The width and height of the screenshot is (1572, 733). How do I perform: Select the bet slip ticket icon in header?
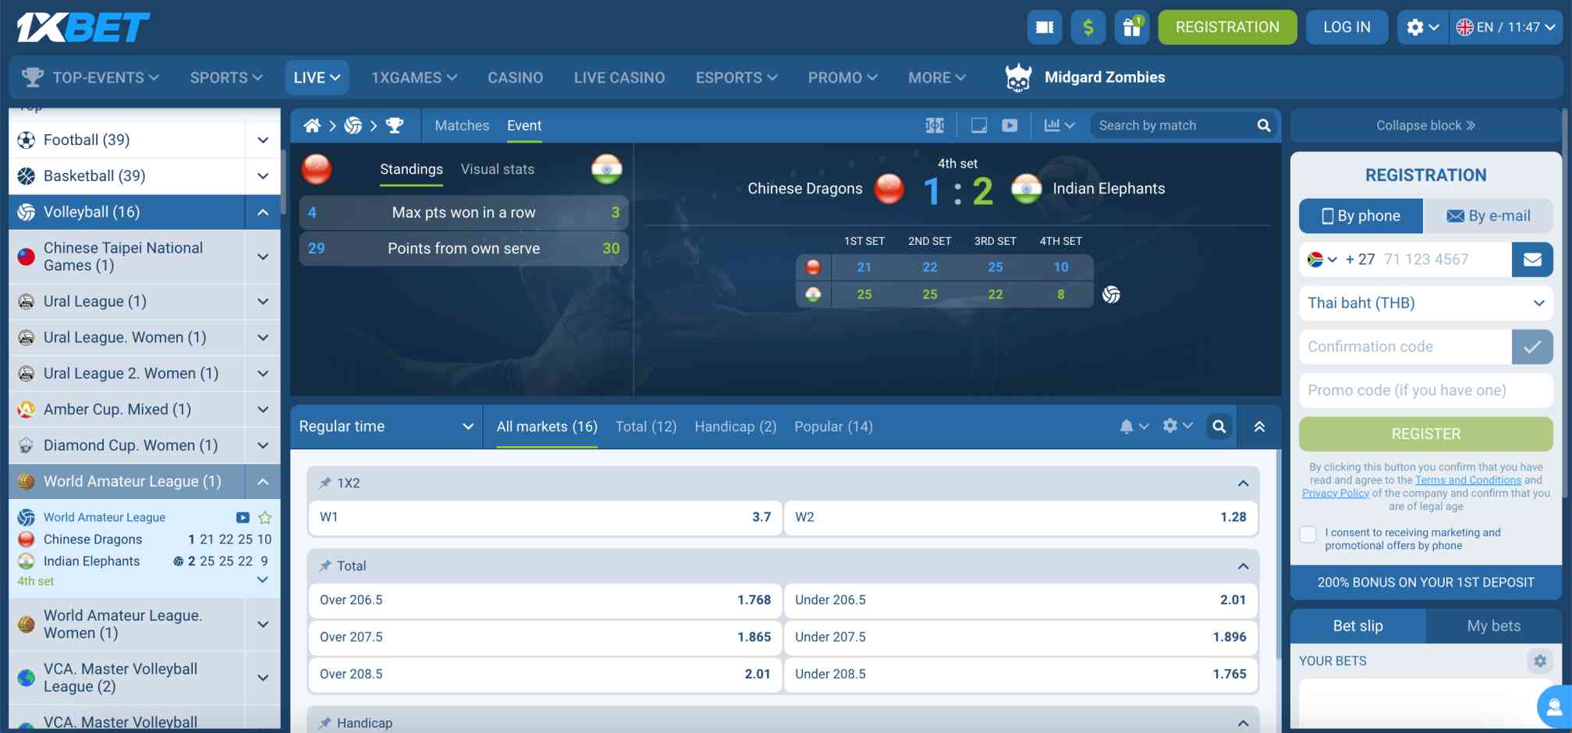(x=1044, y=27)
